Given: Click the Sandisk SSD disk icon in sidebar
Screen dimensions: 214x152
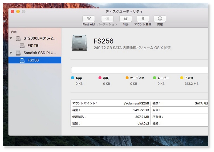Looking at the screenshot, I should 19,53.
